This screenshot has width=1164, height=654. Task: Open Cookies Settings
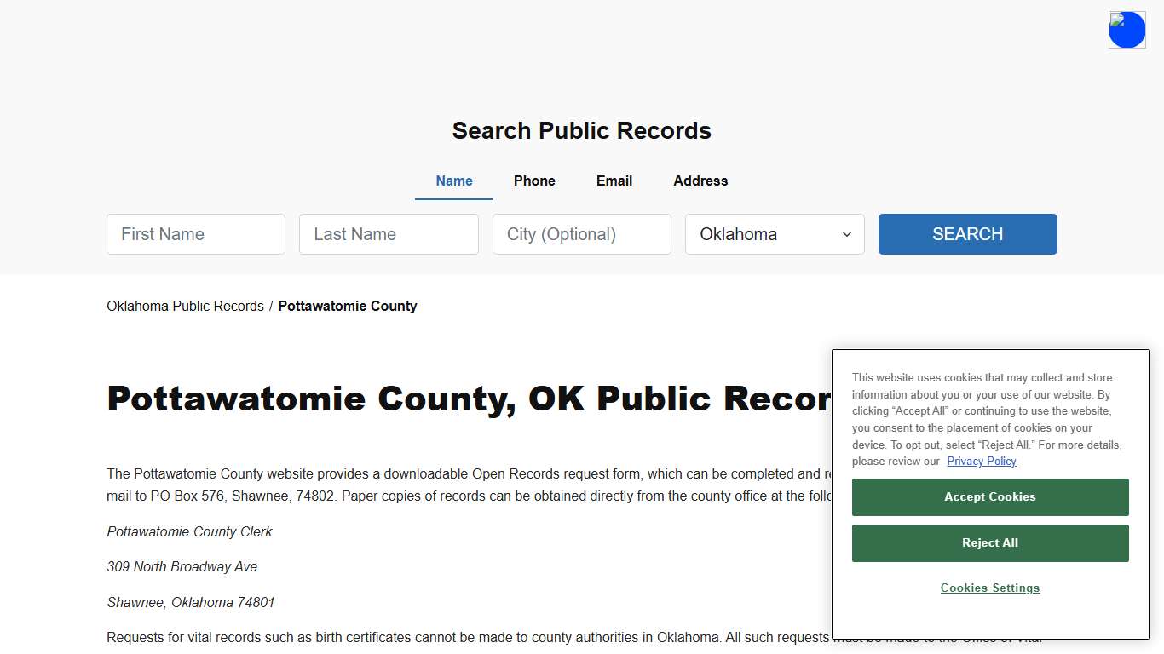point(989,588)
